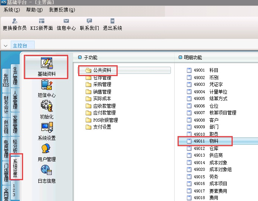
Task: Open 49009 部门 detail function
Action: click(x=203, y=127)
